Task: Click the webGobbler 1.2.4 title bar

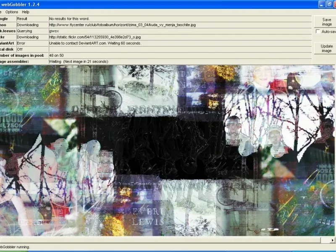Action: (x=159, y=4)
